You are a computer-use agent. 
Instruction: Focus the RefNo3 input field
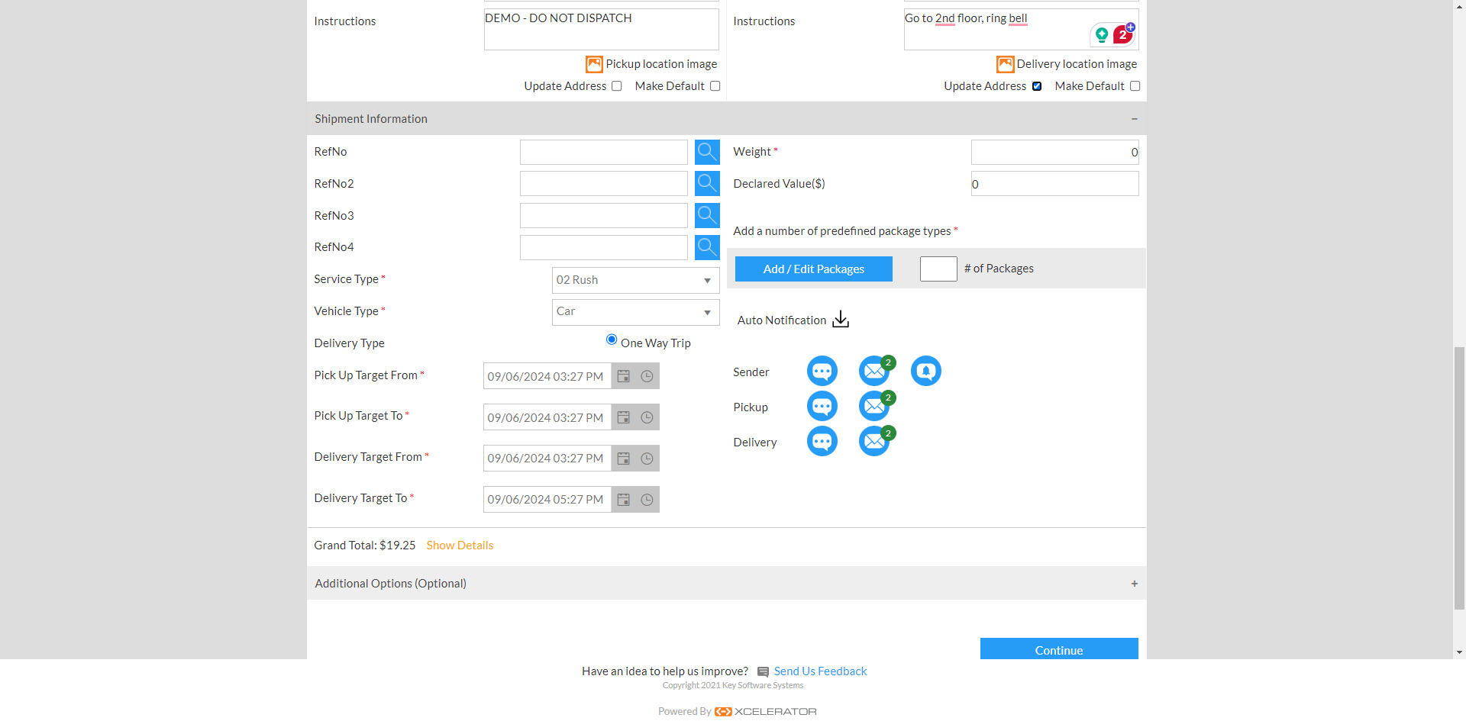[604, 215]
